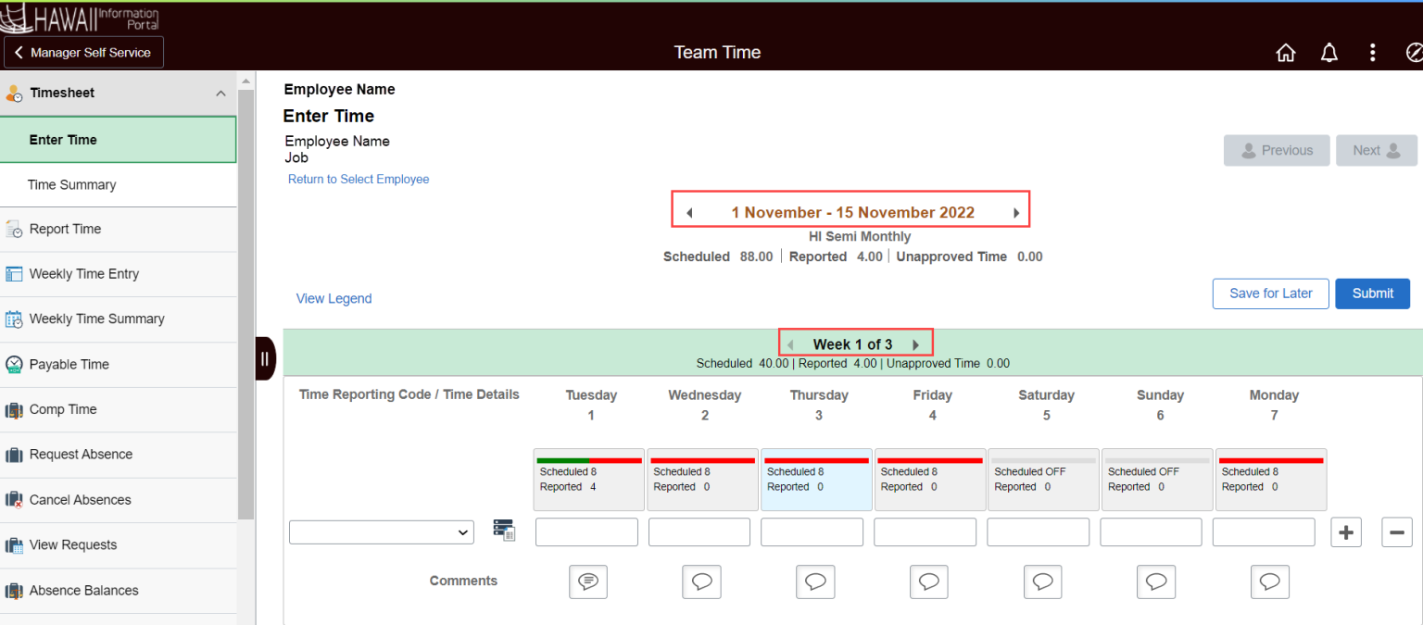Image resolution: width=1423 pixels, height=625 pixels.
Task: Go to previous week with left week arrow
Action: click(789, 343)
